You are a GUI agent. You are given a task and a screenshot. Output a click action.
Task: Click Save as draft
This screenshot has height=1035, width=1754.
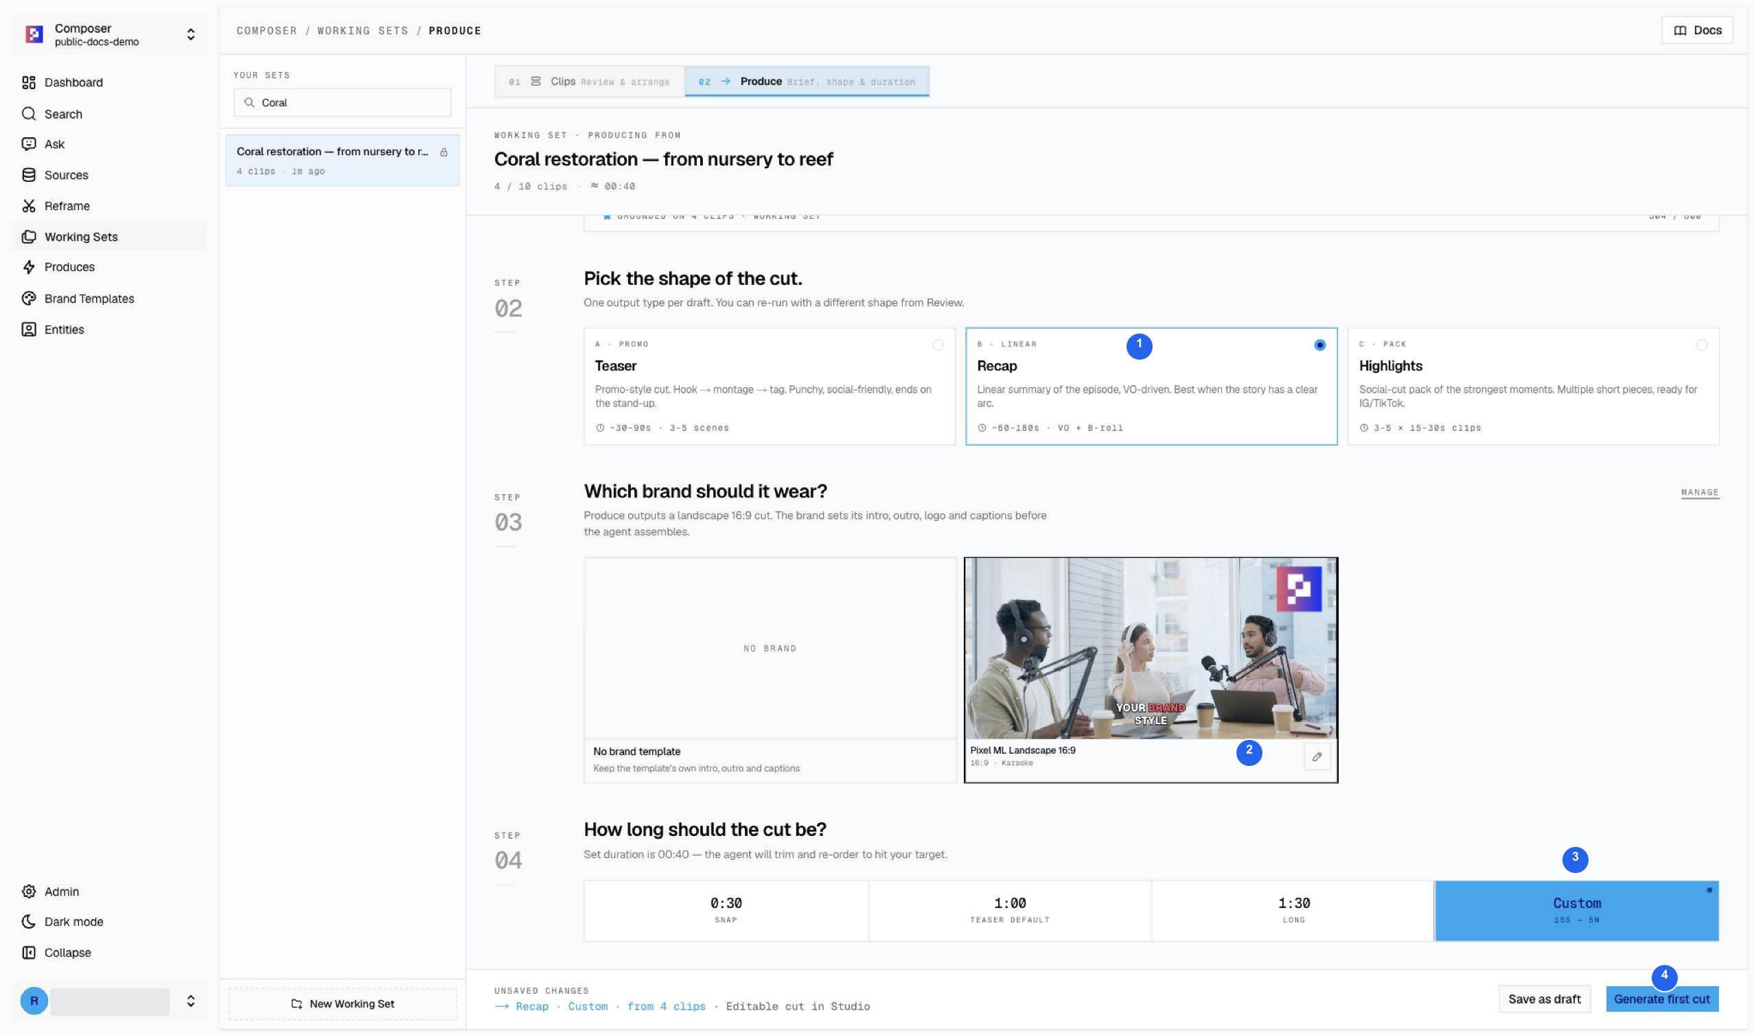pos(1544,999)
